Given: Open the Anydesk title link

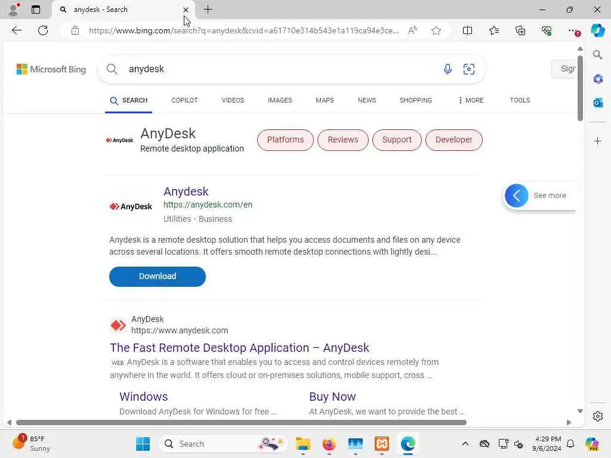Looking at the screenshot, I should click(x=186, y=191).
